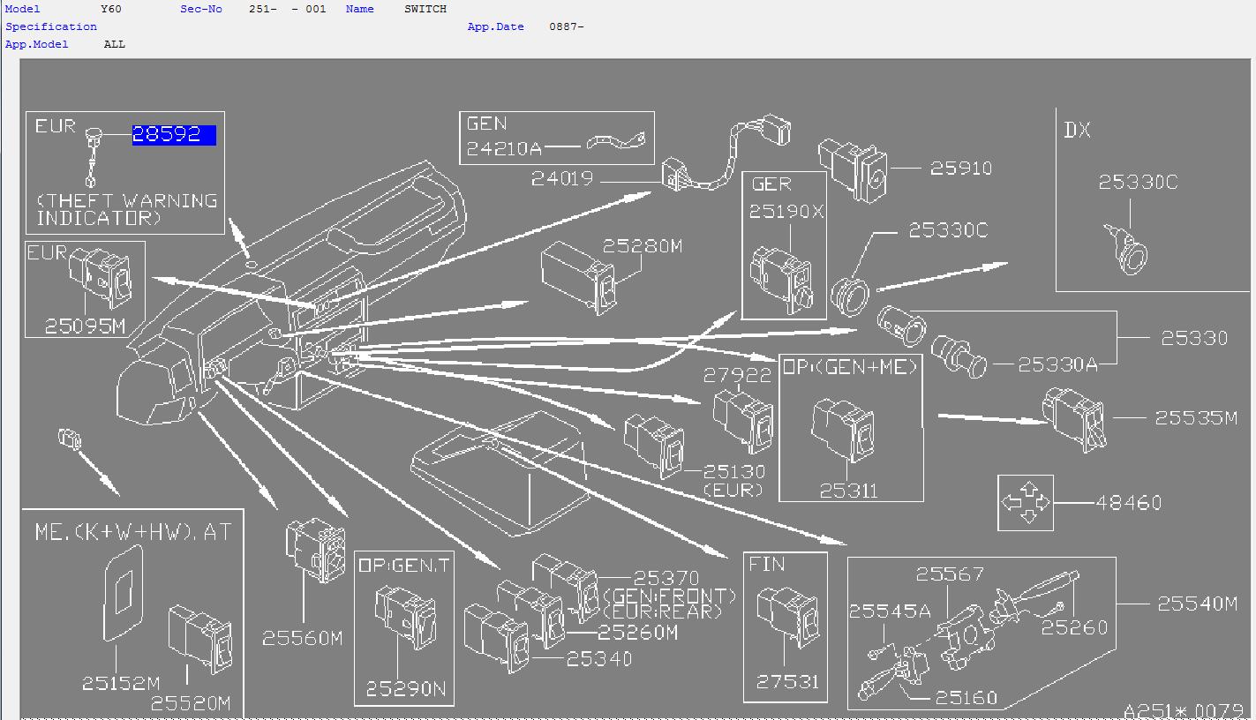Select the 48460 four-arrow navigation icon
Screen dimensions: 1256x720
pyautogui.click(x=1026, y=503)
